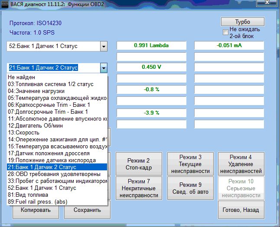Select '19:Положение датчика кислорода' entry
This screenshot has height=227, width=280.
pos(57,160)
